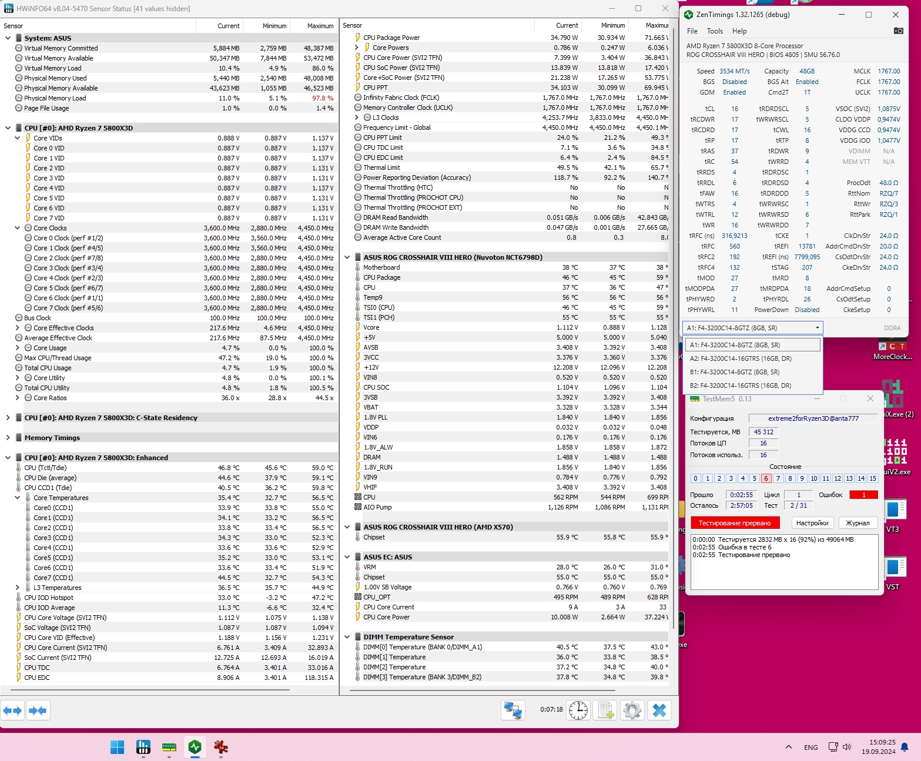Open the network tray icon
Image resolution: width=921 pixels, height=761 pixels.
pyautogui.click(x=833, y=747)
